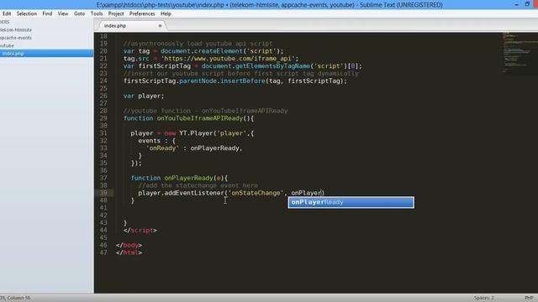538x302 pixels.
Task: Select index.php in the sidebar
Action: (x=47, y=54)
